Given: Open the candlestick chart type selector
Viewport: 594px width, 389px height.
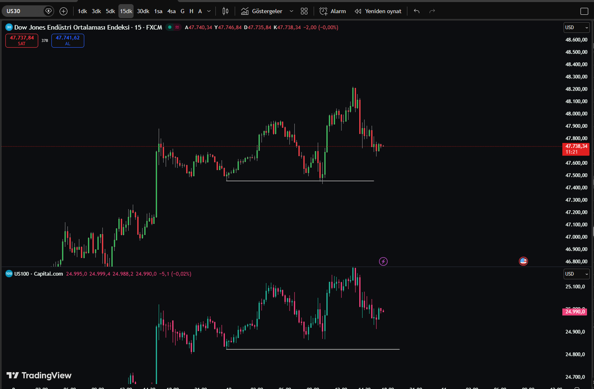Looking at the screenshot, I should pos(226,11).
